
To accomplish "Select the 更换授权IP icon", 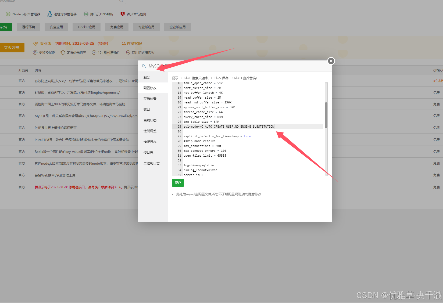I will pos(35,52).
